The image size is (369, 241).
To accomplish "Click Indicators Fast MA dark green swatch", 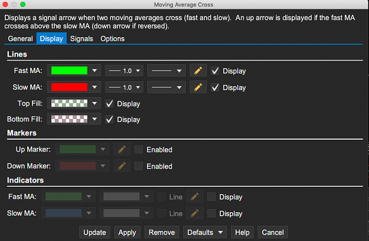I will pos(64,197).
